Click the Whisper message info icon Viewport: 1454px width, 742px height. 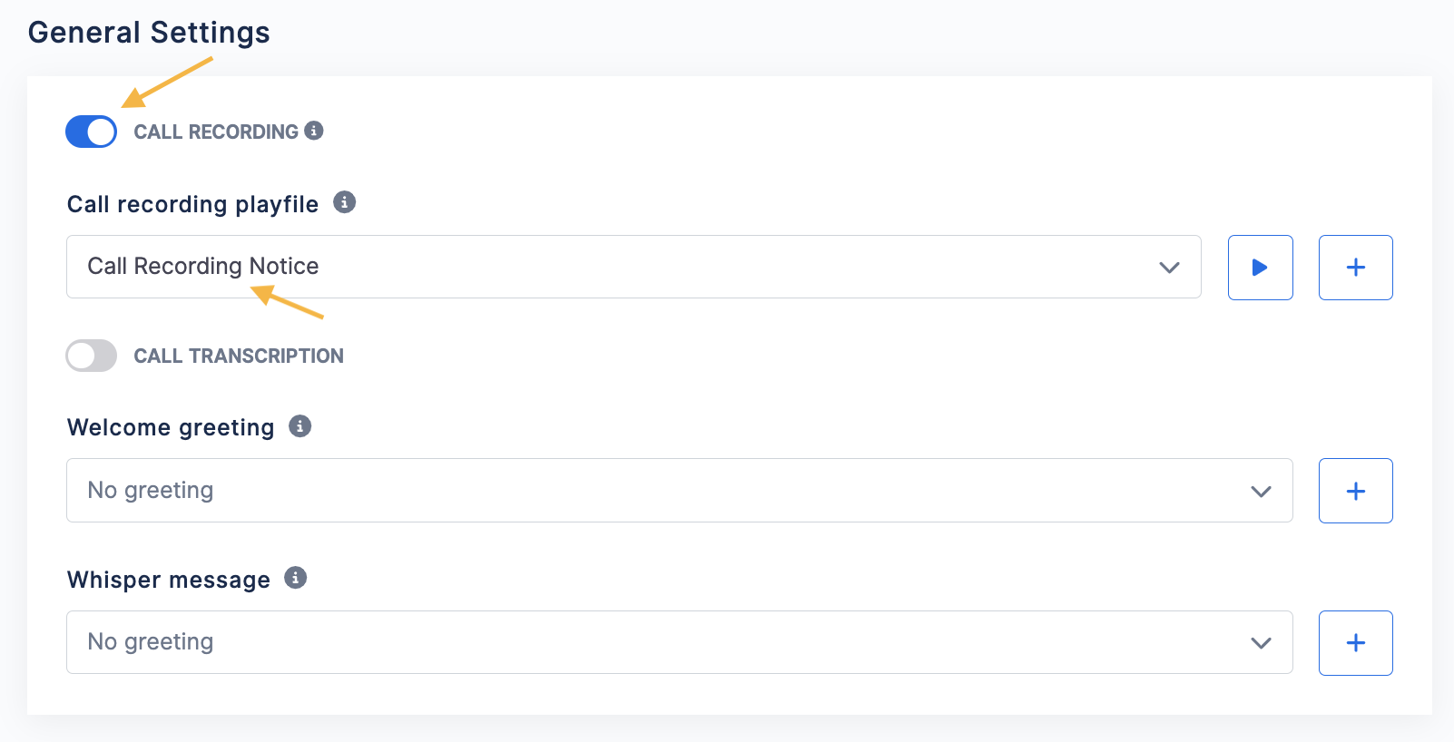tap(296, 578)
